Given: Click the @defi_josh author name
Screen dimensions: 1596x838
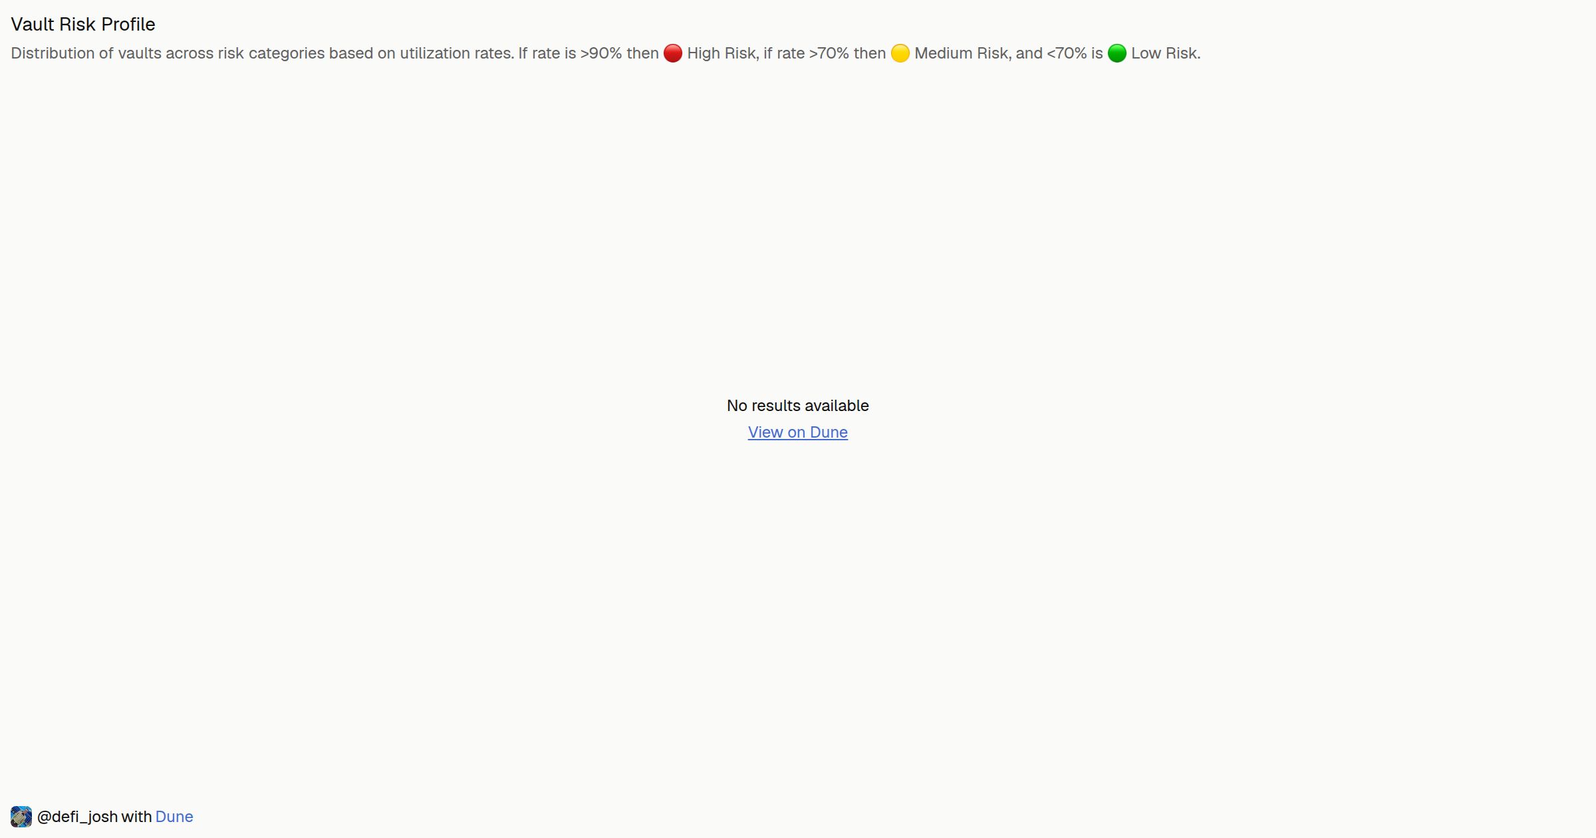Looking at the screenshot, I should (77, 817).
